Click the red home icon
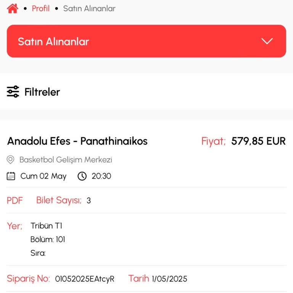This screenshot has height=293, width=293. coord(12,8)
